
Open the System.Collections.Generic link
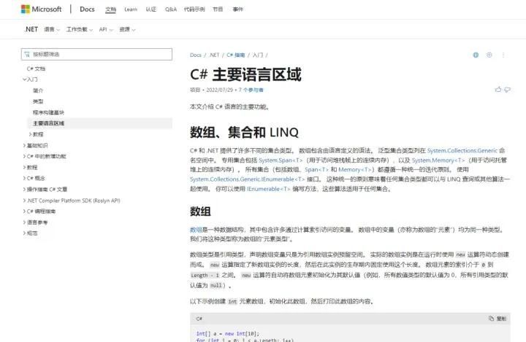point(462,150)
